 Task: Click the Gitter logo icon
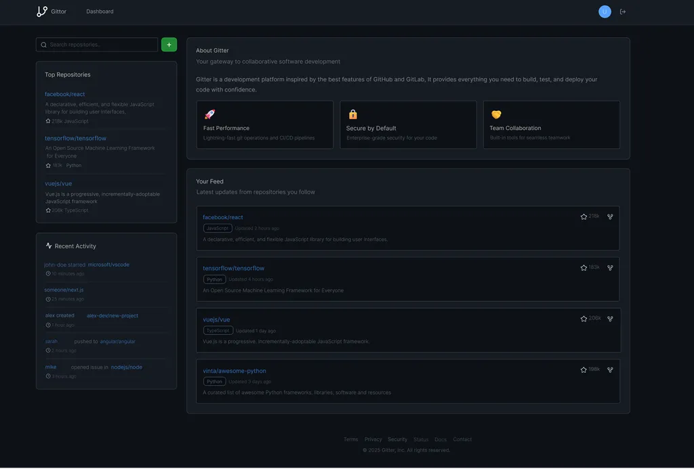(x=42, y=12)
